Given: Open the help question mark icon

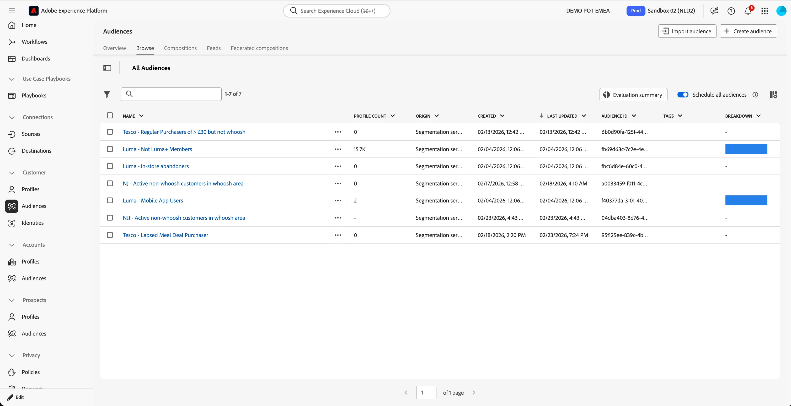Looking at the screenshot, I should pos(731,11).
